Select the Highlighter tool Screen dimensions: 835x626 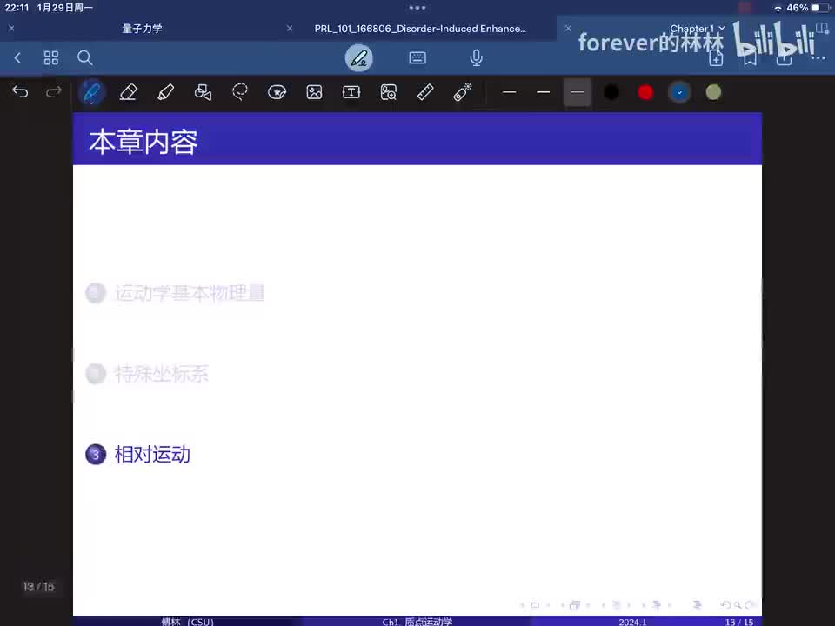coord(165,93)
